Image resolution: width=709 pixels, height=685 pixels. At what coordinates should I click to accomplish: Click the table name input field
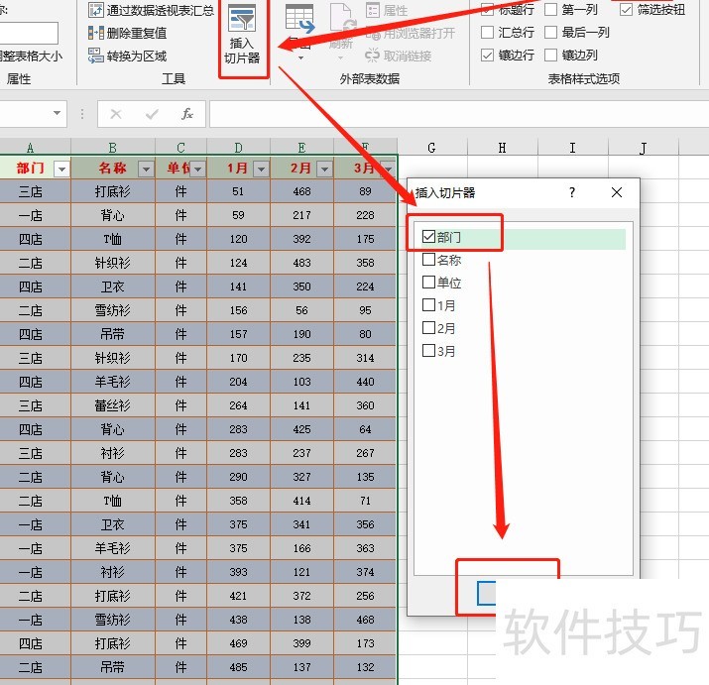point(29,34)
